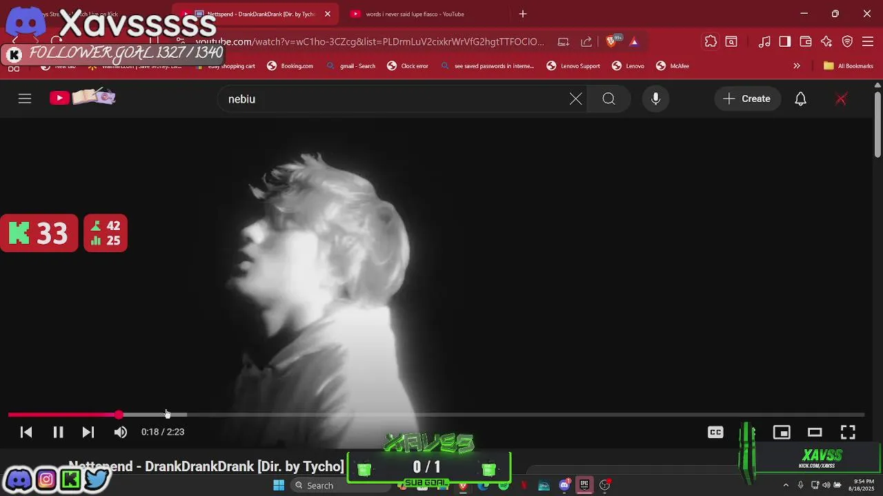The height and width of the screenshot is (496, 883).
Task: Enter fullscreen mode
Action: [x=848, y=432]
